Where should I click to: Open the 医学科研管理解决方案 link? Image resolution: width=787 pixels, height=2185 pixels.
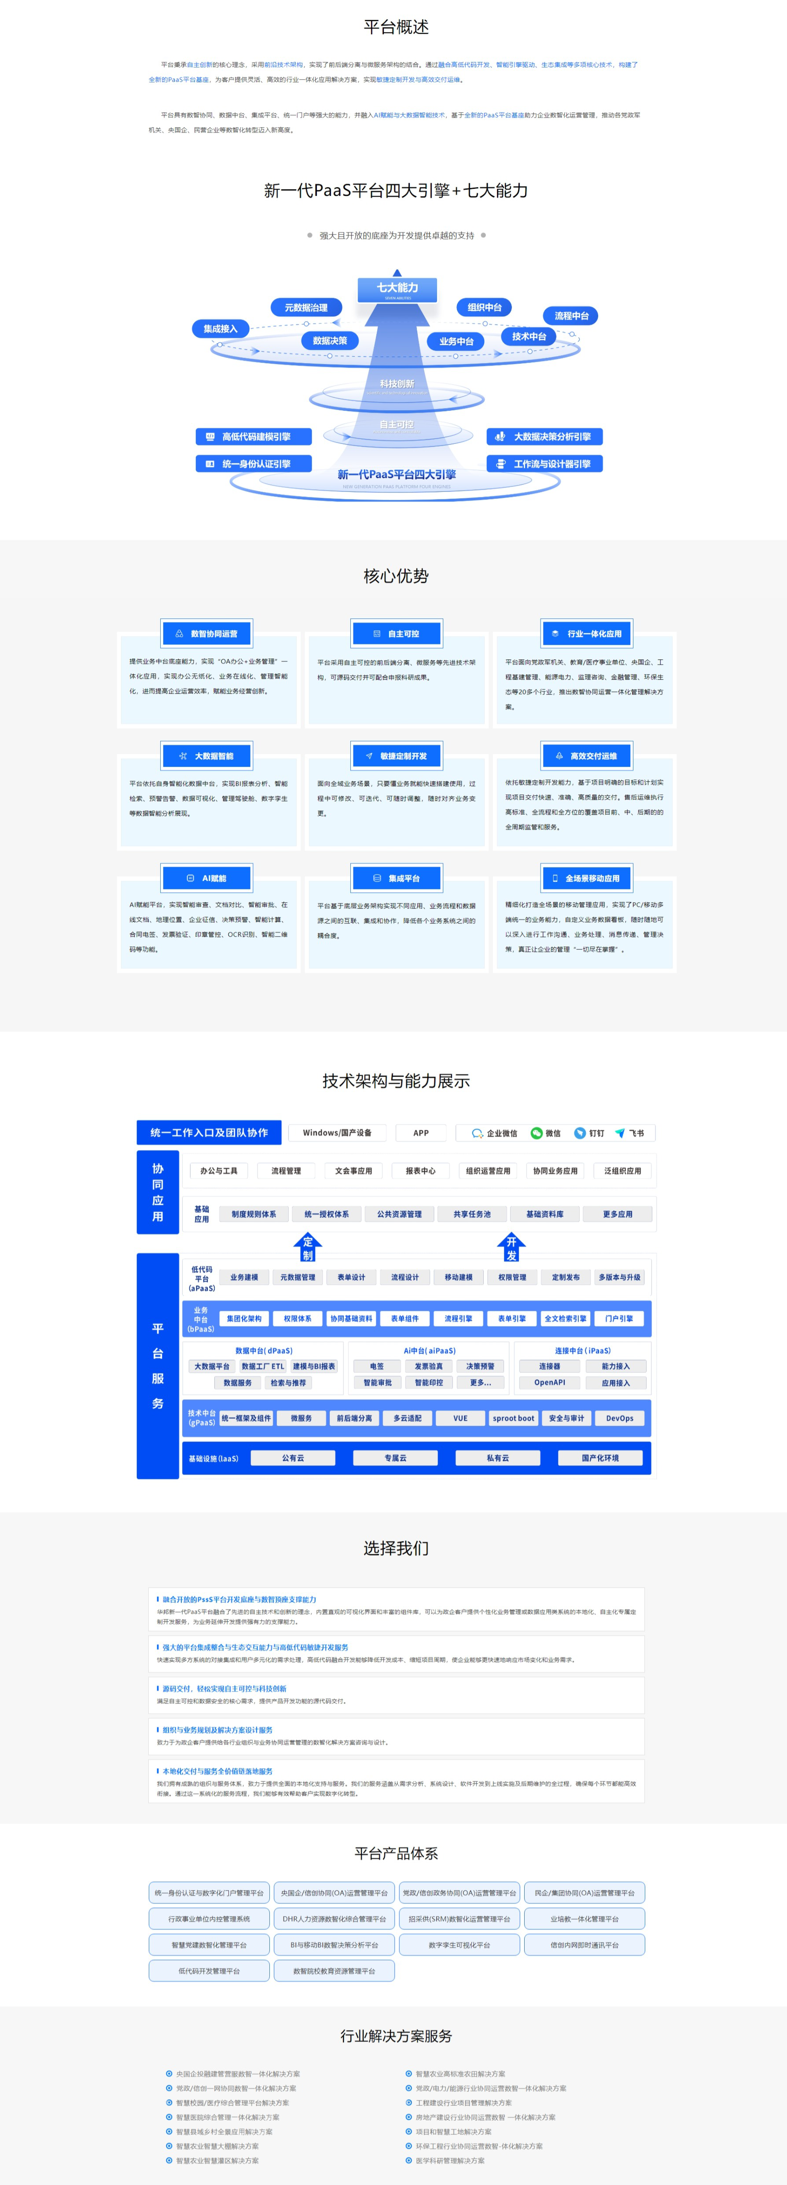tap(449, 2160)
